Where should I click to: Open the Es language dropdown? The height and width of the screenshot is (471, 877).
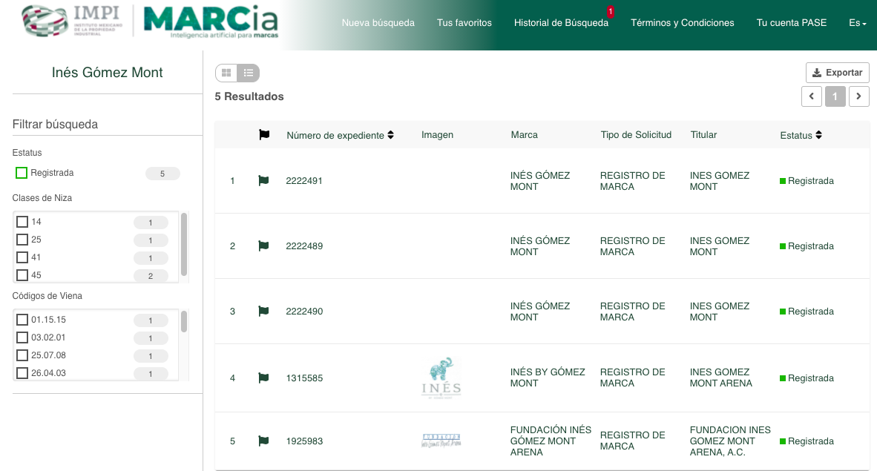pos(857,23)
